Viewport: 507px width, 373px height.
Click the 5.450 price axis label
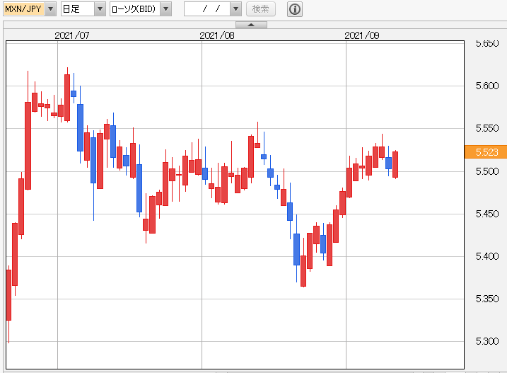[x=487, y=214]
